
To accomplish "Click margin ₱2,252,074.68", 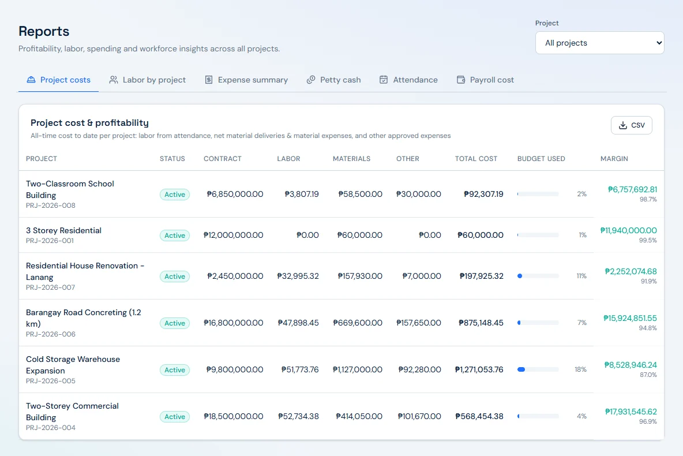I will coord(631,271).
